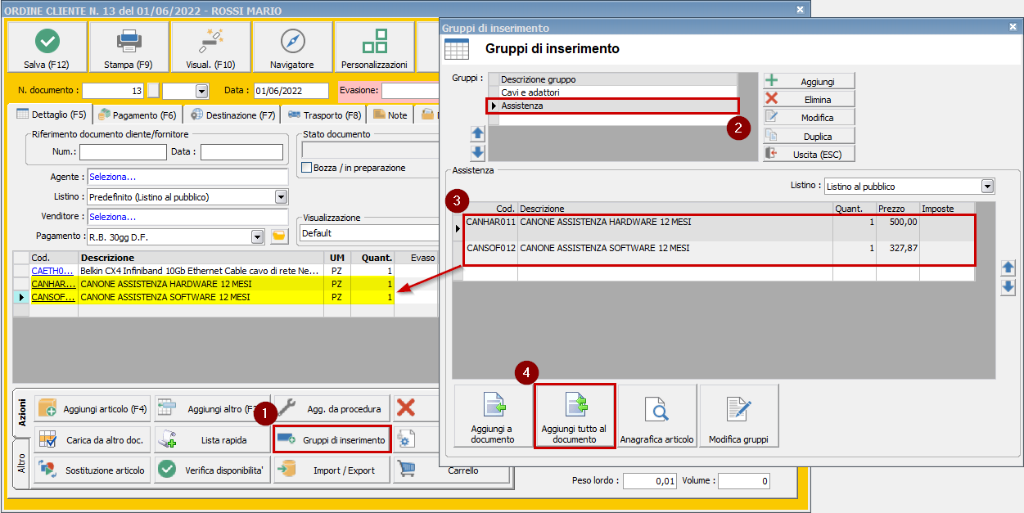The image size is (1024, 513).
Task: Click Uscita (ESC) button
Action: [x=809, y=154]
